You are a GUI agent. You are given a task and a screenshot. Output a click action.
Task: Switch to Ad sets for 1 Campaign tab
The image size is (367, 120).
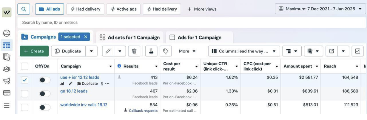pyautogui.click(x=129, y=37)
